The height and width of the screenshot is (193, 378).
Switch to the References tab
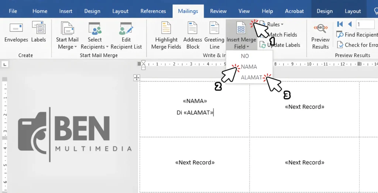click(x=153, y=11)
